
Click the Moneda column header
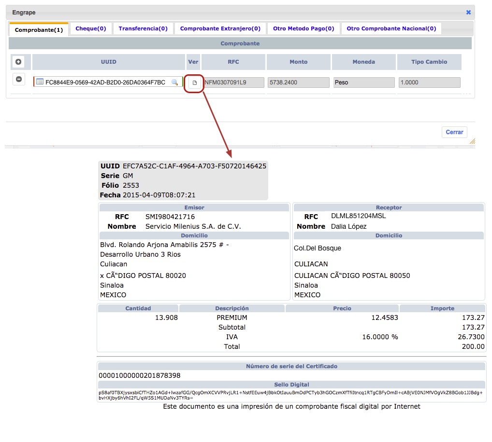coord(363,62)
